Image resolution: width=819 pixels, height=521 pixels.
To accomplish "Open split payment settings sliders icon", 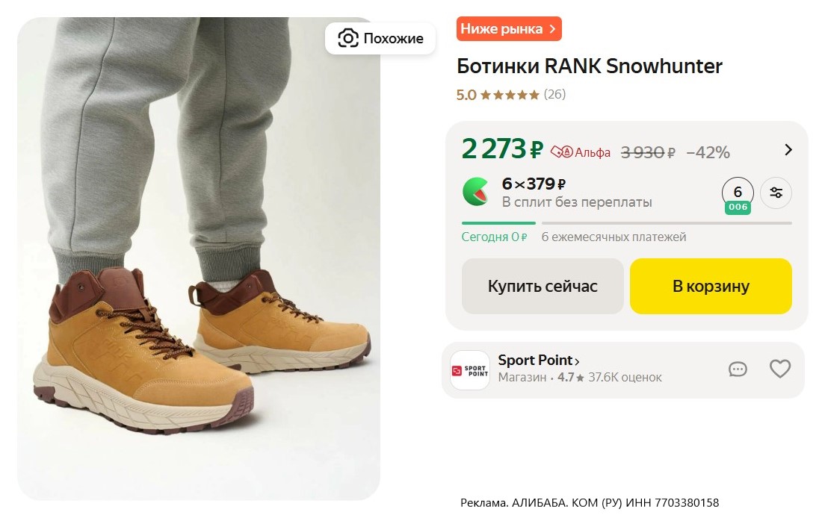I will point(776,193).
